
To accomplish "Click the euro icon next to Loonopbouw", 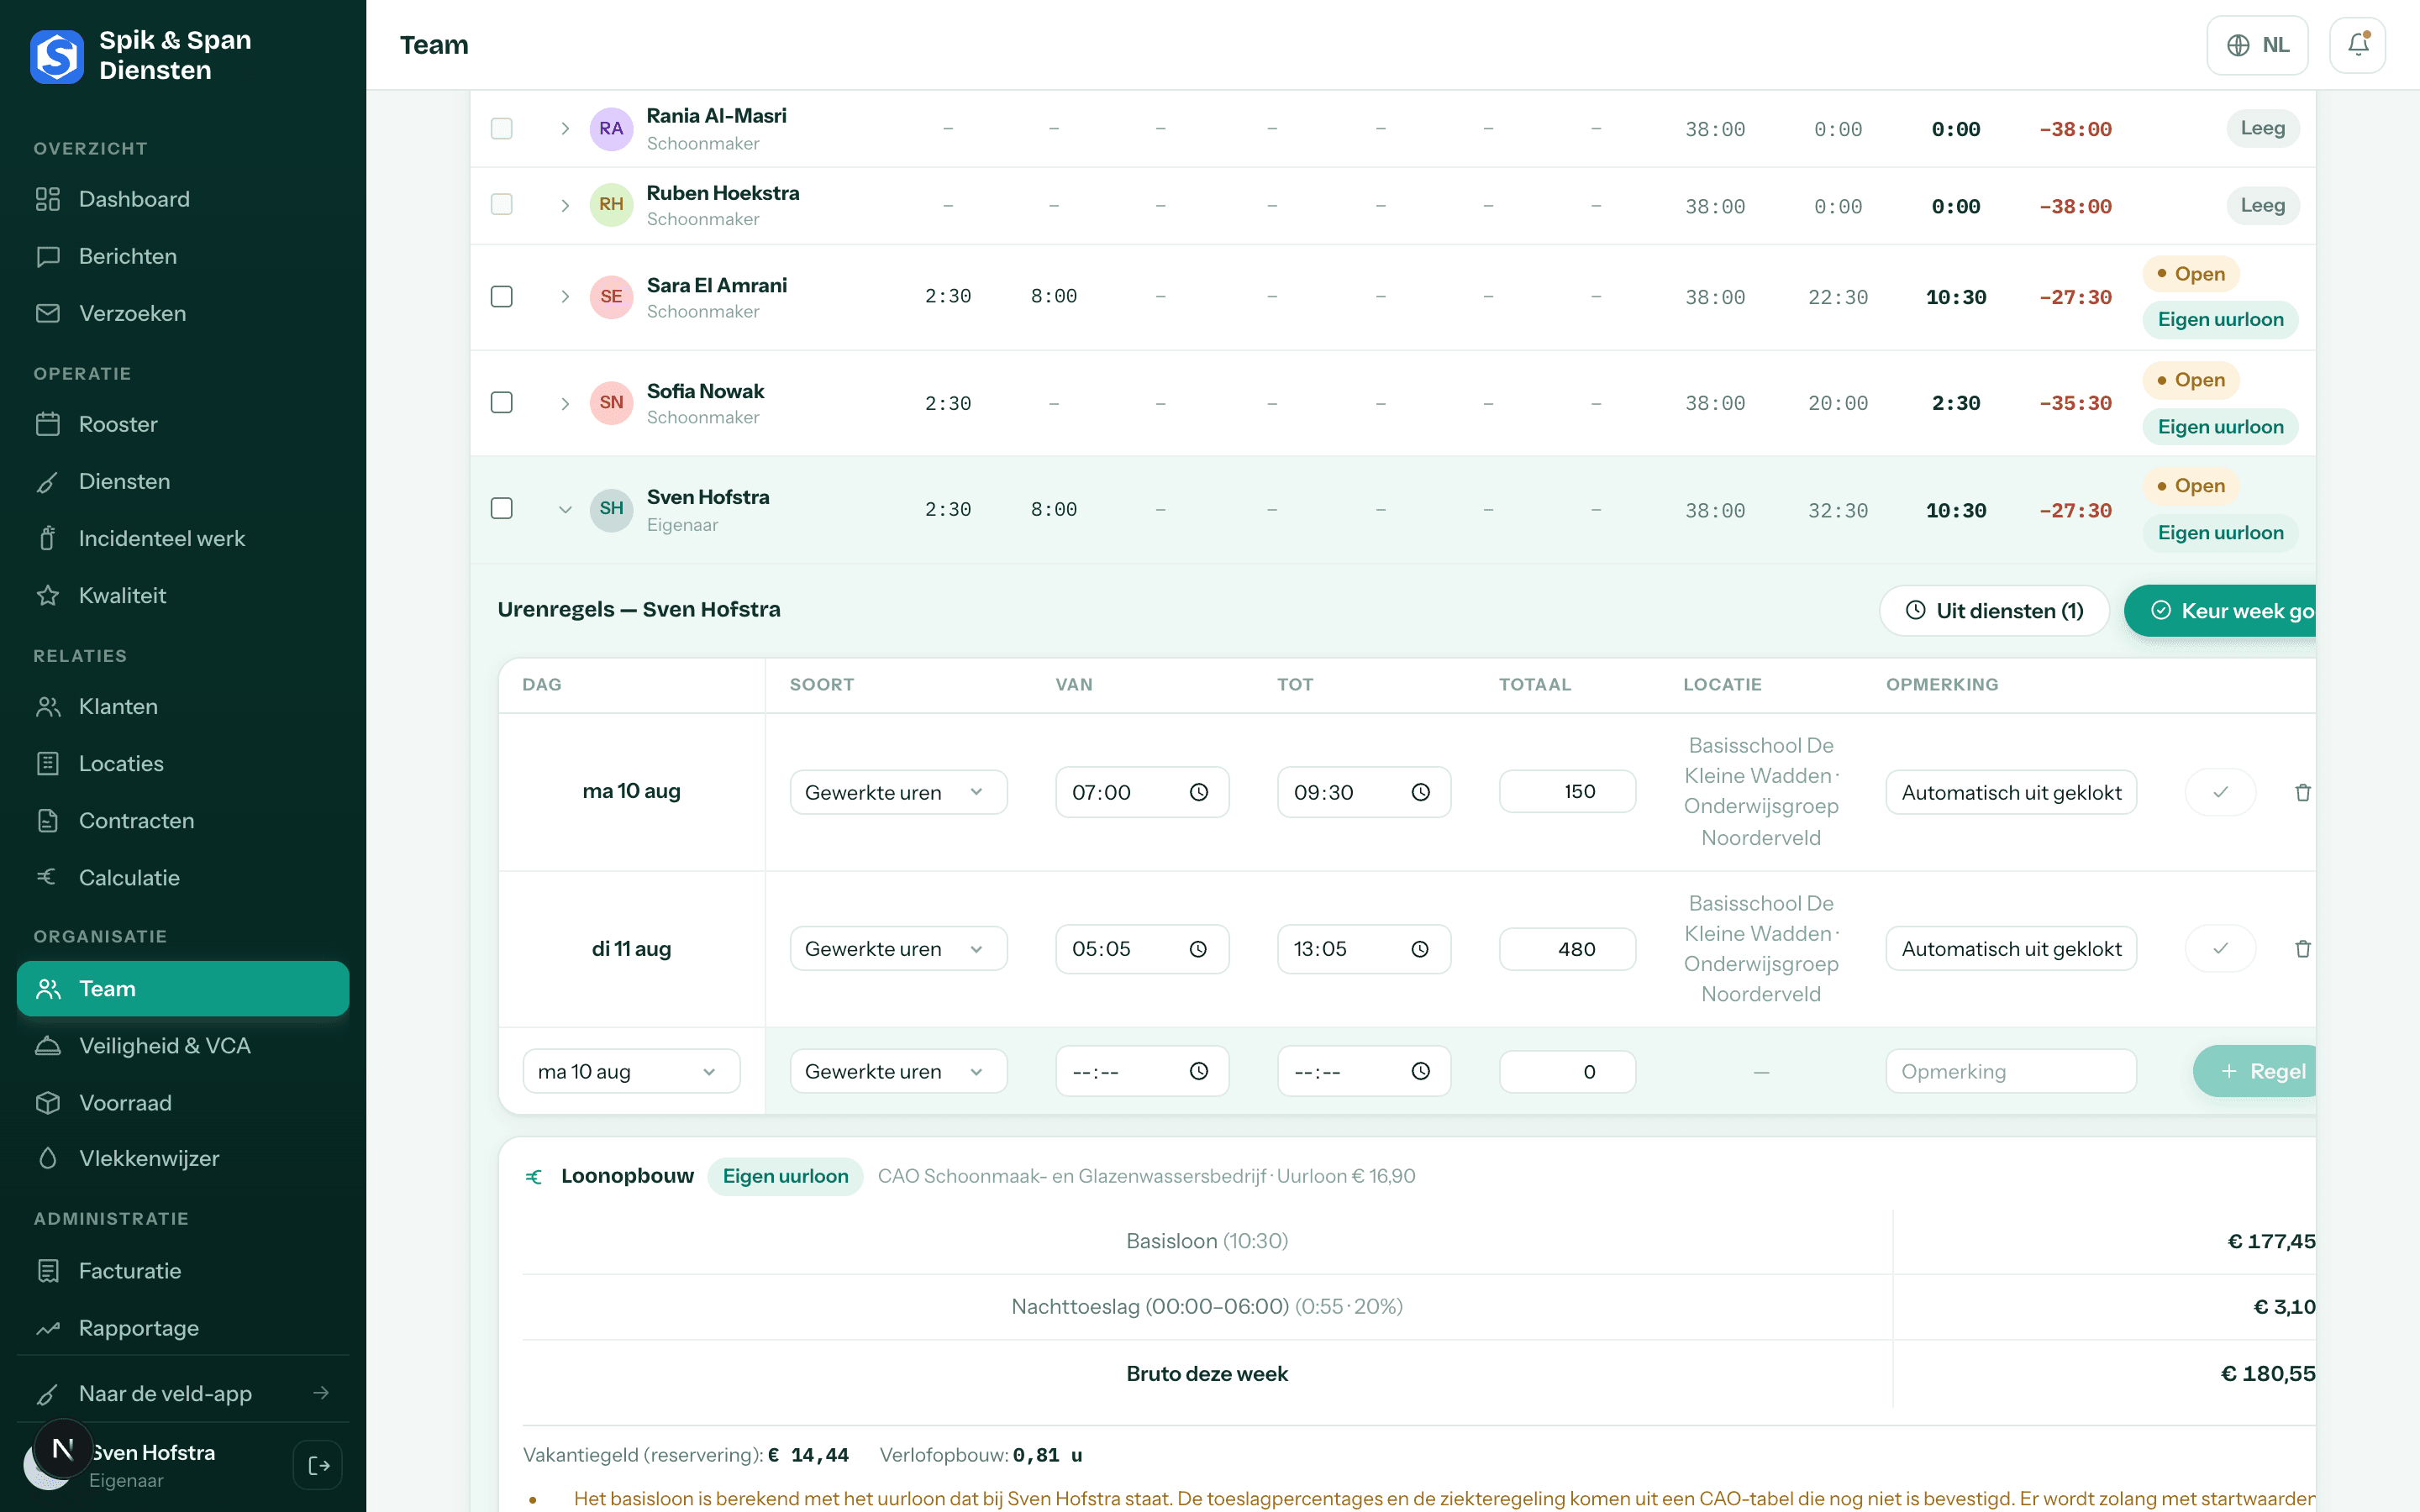I will [x=534, y=1176].
